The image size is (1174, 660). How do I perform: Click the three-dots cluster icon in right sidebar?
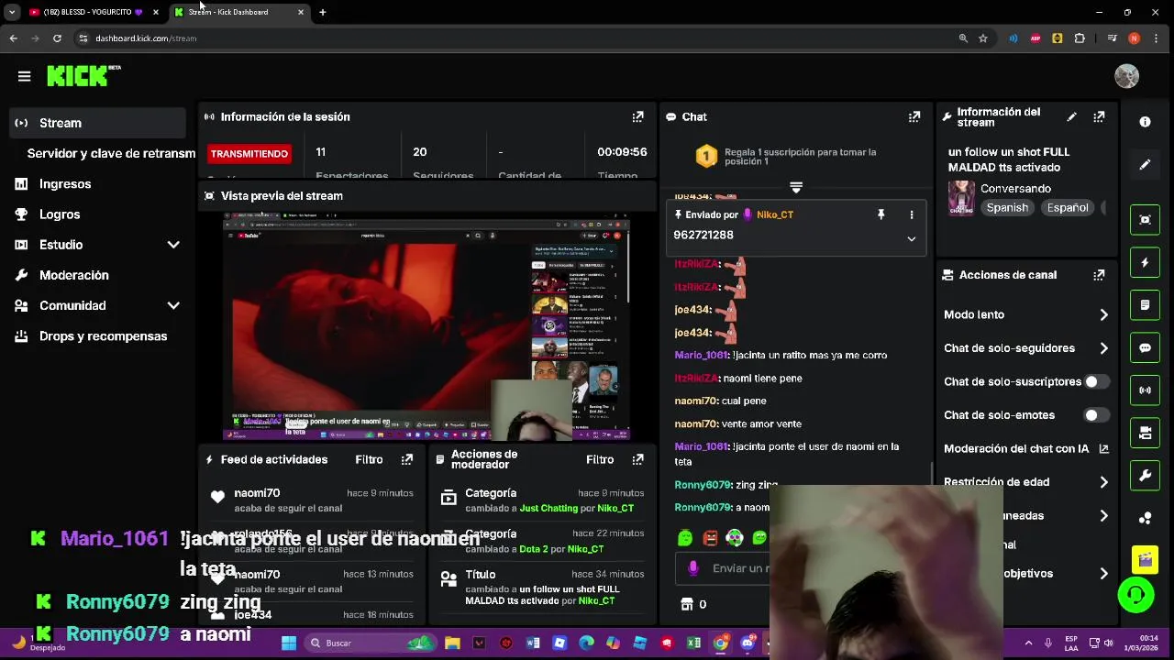(1145, 519)
